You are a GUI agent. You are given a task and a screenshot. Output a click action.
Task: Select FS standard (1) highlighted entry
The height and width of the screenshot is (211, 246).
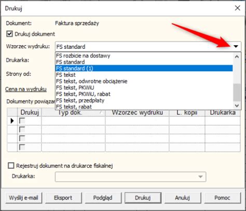[x=144, y=68]
